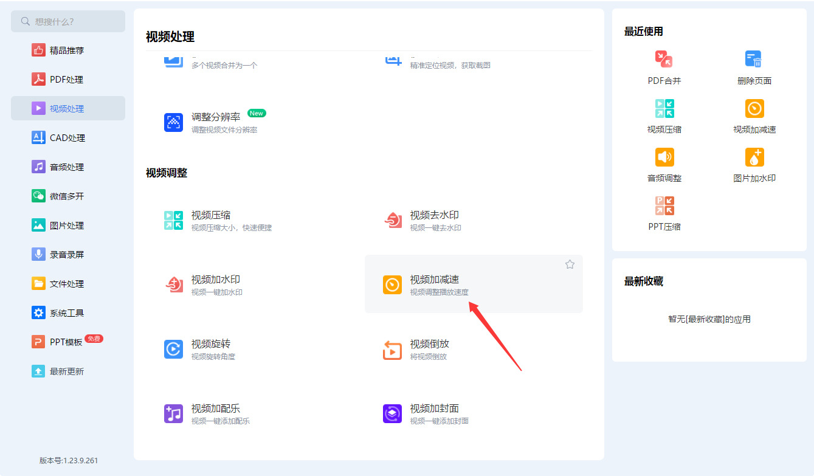Launch 音频调整 from recently used

(x=664, y=165)
